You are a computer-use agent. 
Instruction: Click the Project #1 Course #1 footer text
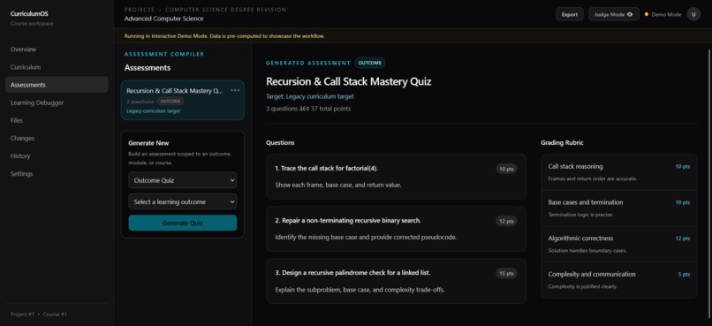pyautogui.click(x=39, y=315)
